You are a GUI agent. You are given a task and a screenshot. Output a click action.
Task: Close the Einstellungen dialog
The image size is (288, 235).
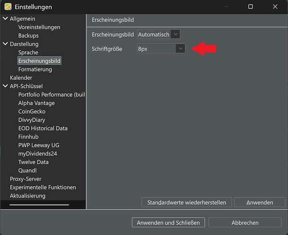tap(275, 7)
